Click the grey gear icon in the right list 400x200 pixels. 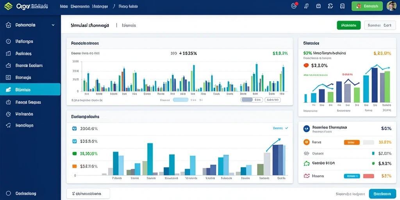(306, 153)
